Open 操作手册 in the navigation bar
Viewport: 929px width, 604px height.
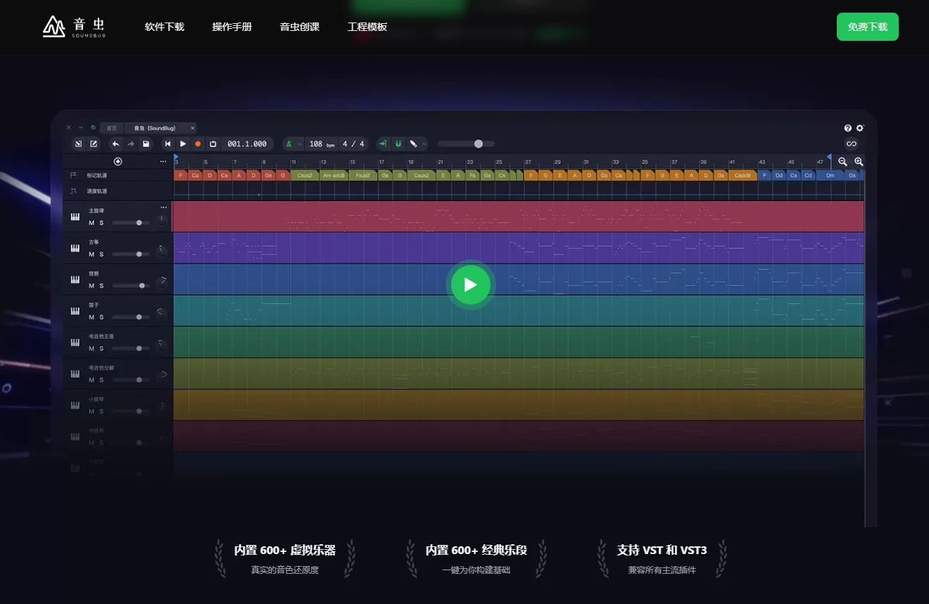232,27
